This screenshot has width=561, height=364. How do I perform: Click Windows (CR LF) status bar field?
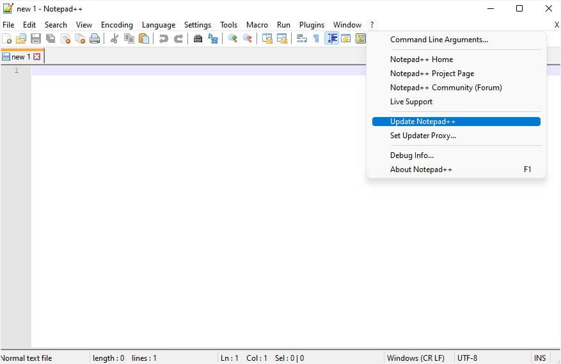(x=418, y=358)
